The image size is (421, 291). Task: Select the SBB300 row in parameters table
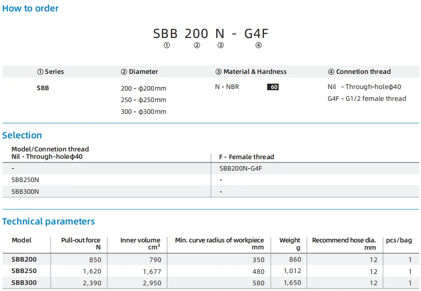pyautogui.click(x=24, y=282)
